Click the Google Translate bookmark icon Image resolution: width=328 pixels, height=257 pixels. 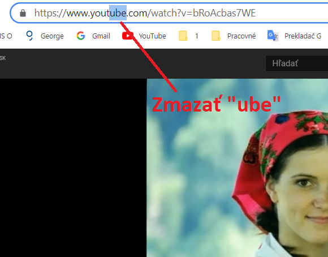tap(273, 36)
